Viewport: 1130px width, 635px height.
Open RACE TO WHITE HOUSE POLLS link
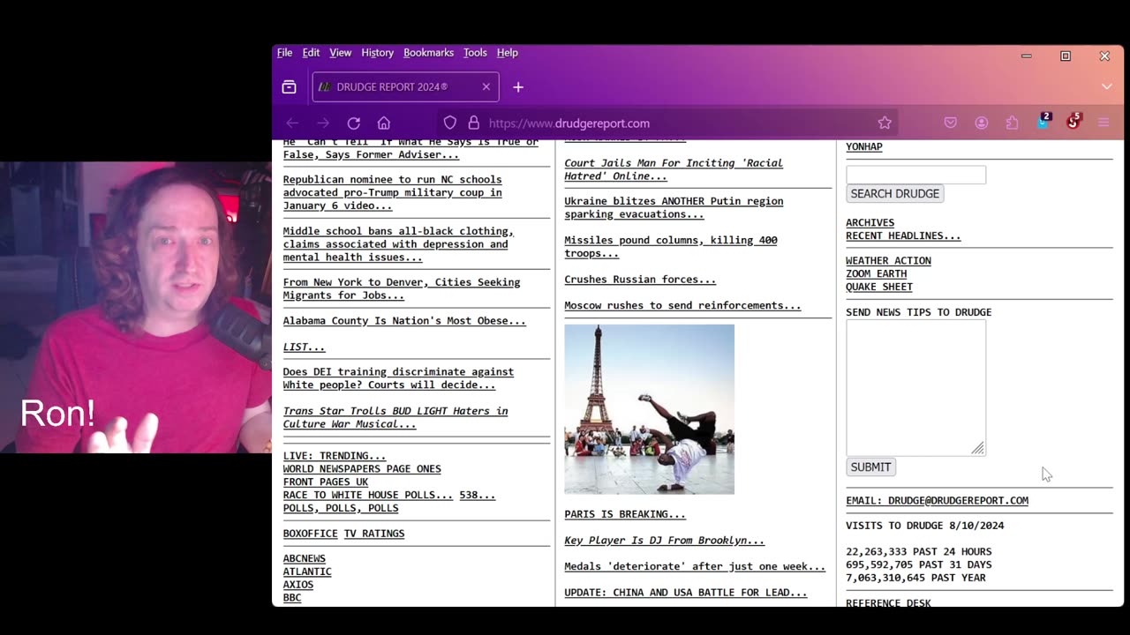click(367, 496)
